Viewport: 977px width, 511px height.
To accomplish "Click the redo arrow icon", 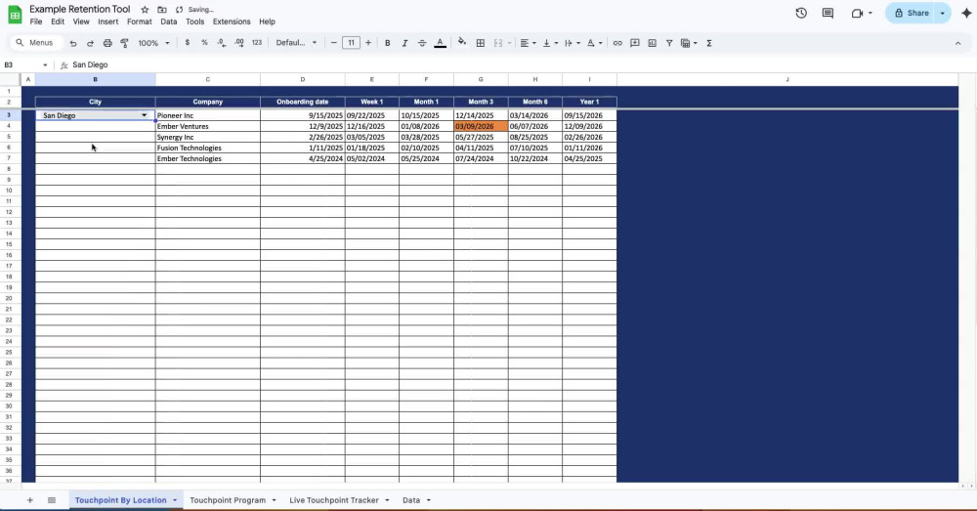I will (90, 43).
